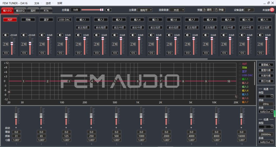Click the link icon under 输入2
This screenshot has height=147, width=276.
(97, 53)
